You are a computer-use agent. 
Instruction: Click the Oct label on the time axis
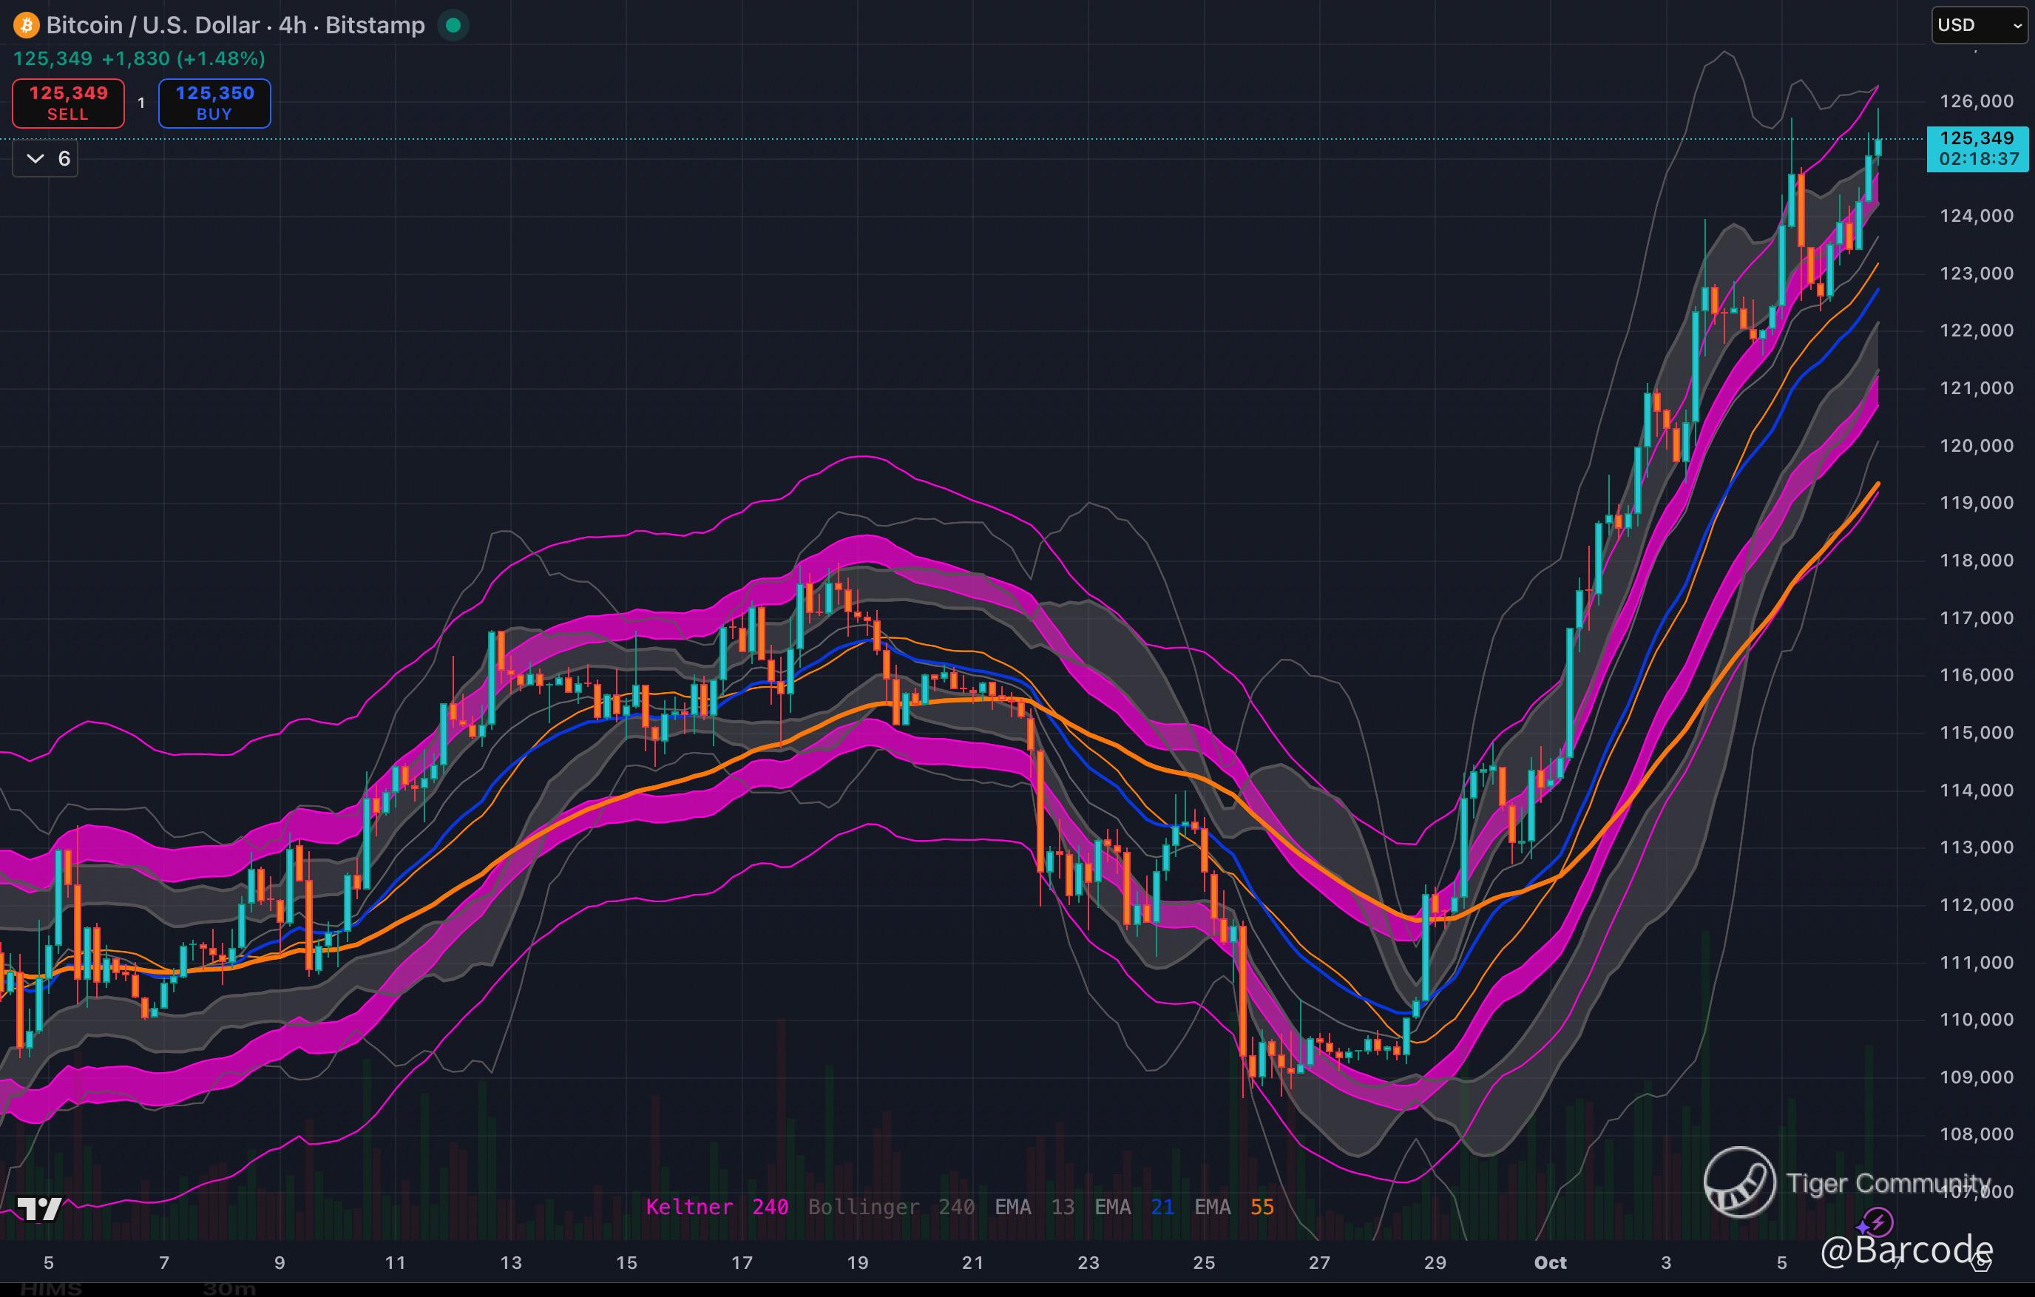[1550, 1262]
